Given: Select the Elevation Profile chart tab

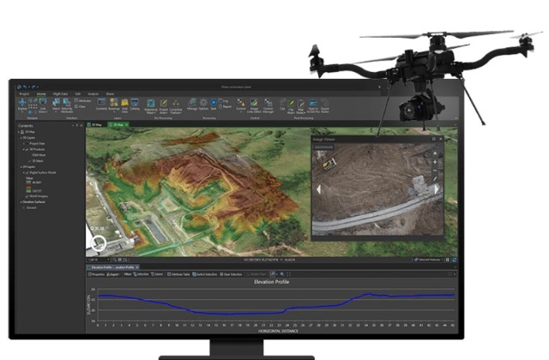Looking at the screenshot, I should coord(111,267).
